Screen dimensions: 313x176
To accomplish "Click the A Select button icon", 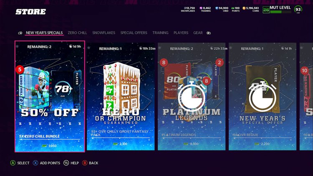I will pos(13,163).
